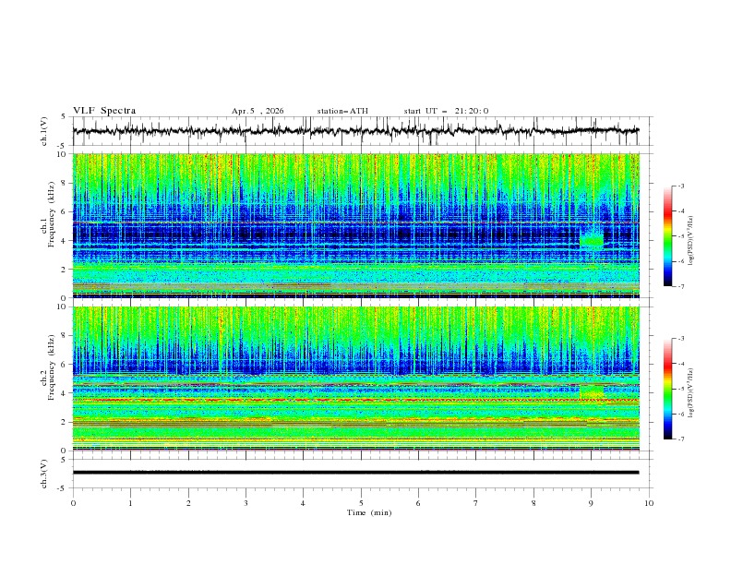Screen dimensions: 731x565
Task: Click the "-7" tick on ch.2 colorbar
Action: pos(680,439)
